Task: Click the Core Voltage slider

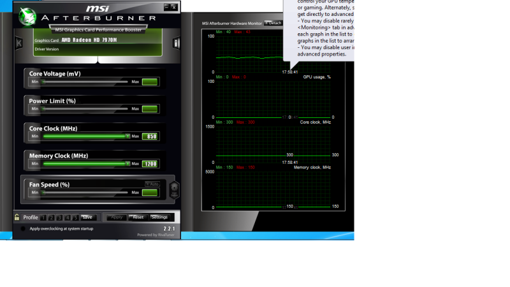Action: (x=85, y=82)
